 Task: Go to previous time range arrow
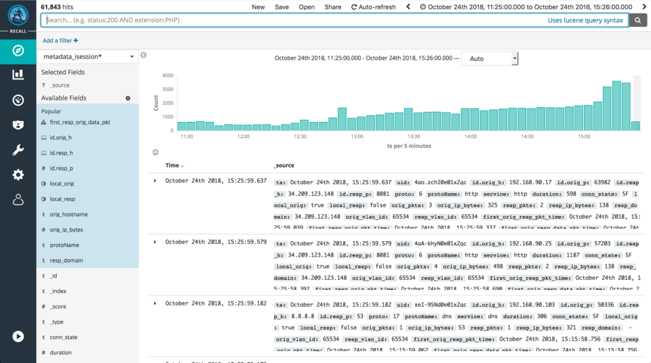[x=408, y=7]
